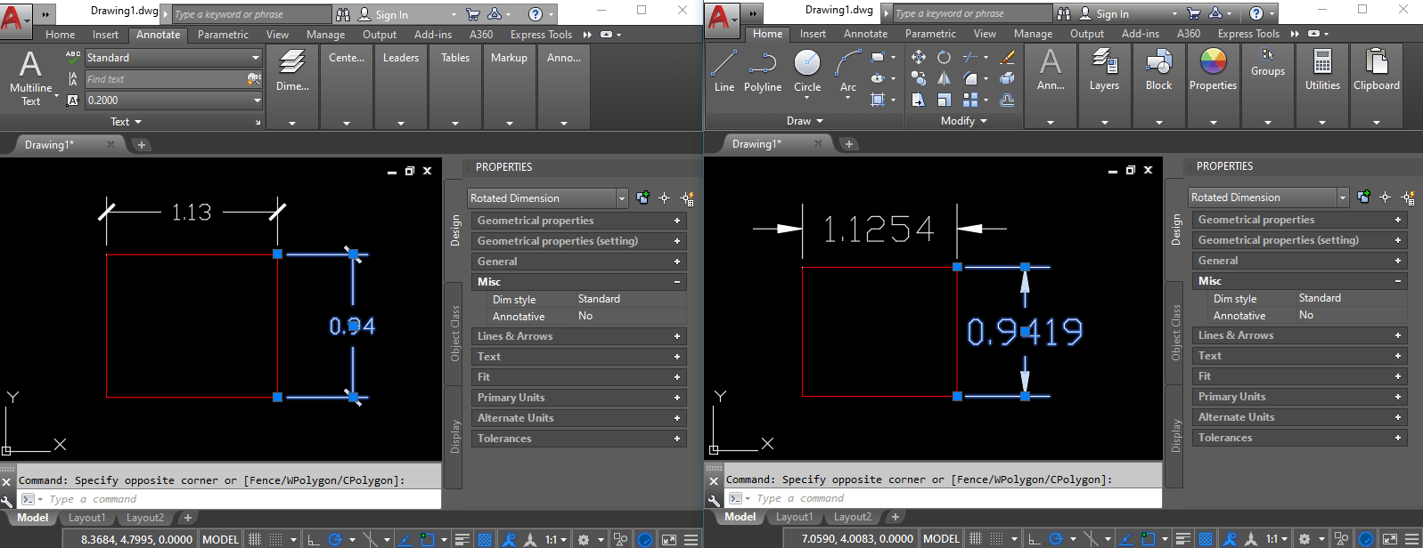Click the Scale tool in Modify panel
The height and width of the screenshot is (548, 1423).
click(x=944, y=100)
